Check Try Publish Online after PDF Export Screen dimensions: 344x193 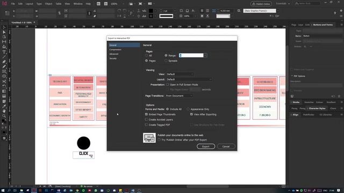[159, 139]
